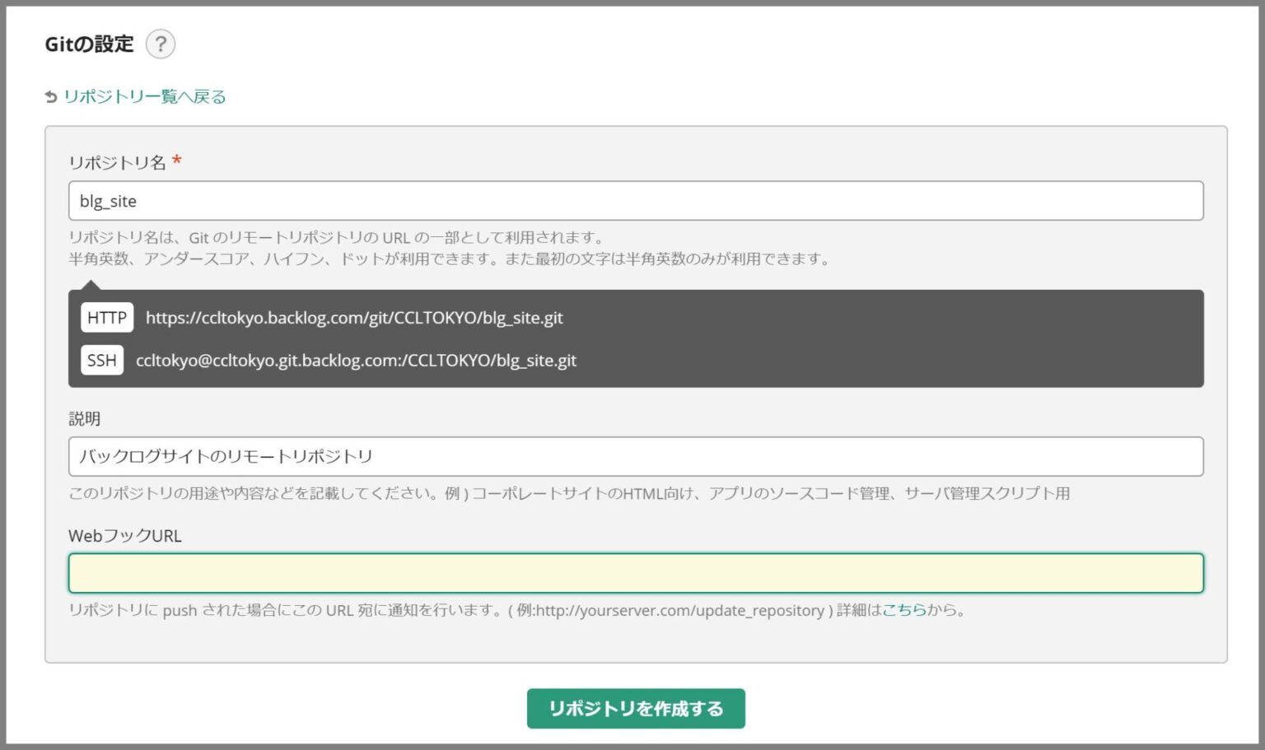Click the WebフックURL field label
Image resolution: width=1265 pixels, height=750 pixels.
pos(125,535)
